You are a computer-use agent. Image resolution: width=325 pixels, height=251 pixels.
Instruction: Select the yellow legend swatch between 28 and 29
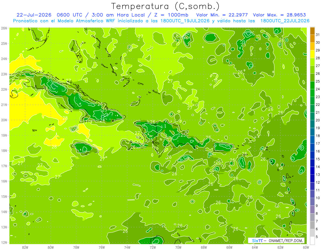click(x=312, y=54)
